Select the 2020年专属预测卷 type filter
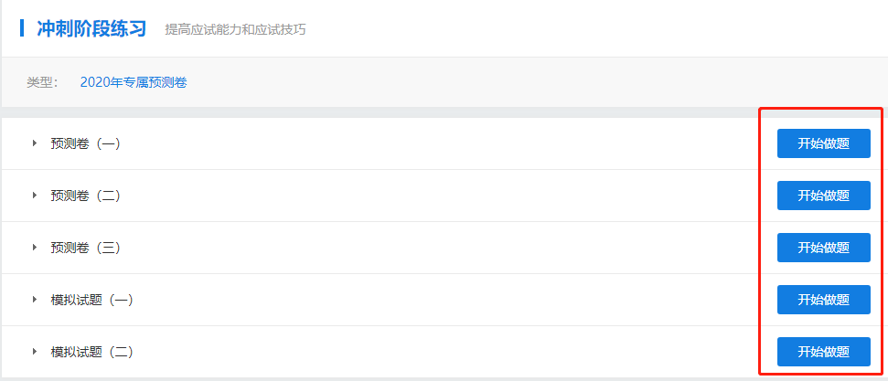This screenshot has width=888, height=381. click(x=134, y=82)
